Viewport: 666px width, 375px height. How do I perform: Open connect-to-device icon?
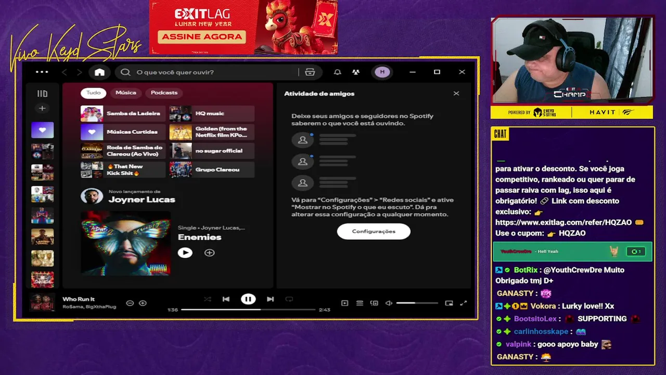click(374, 303)
